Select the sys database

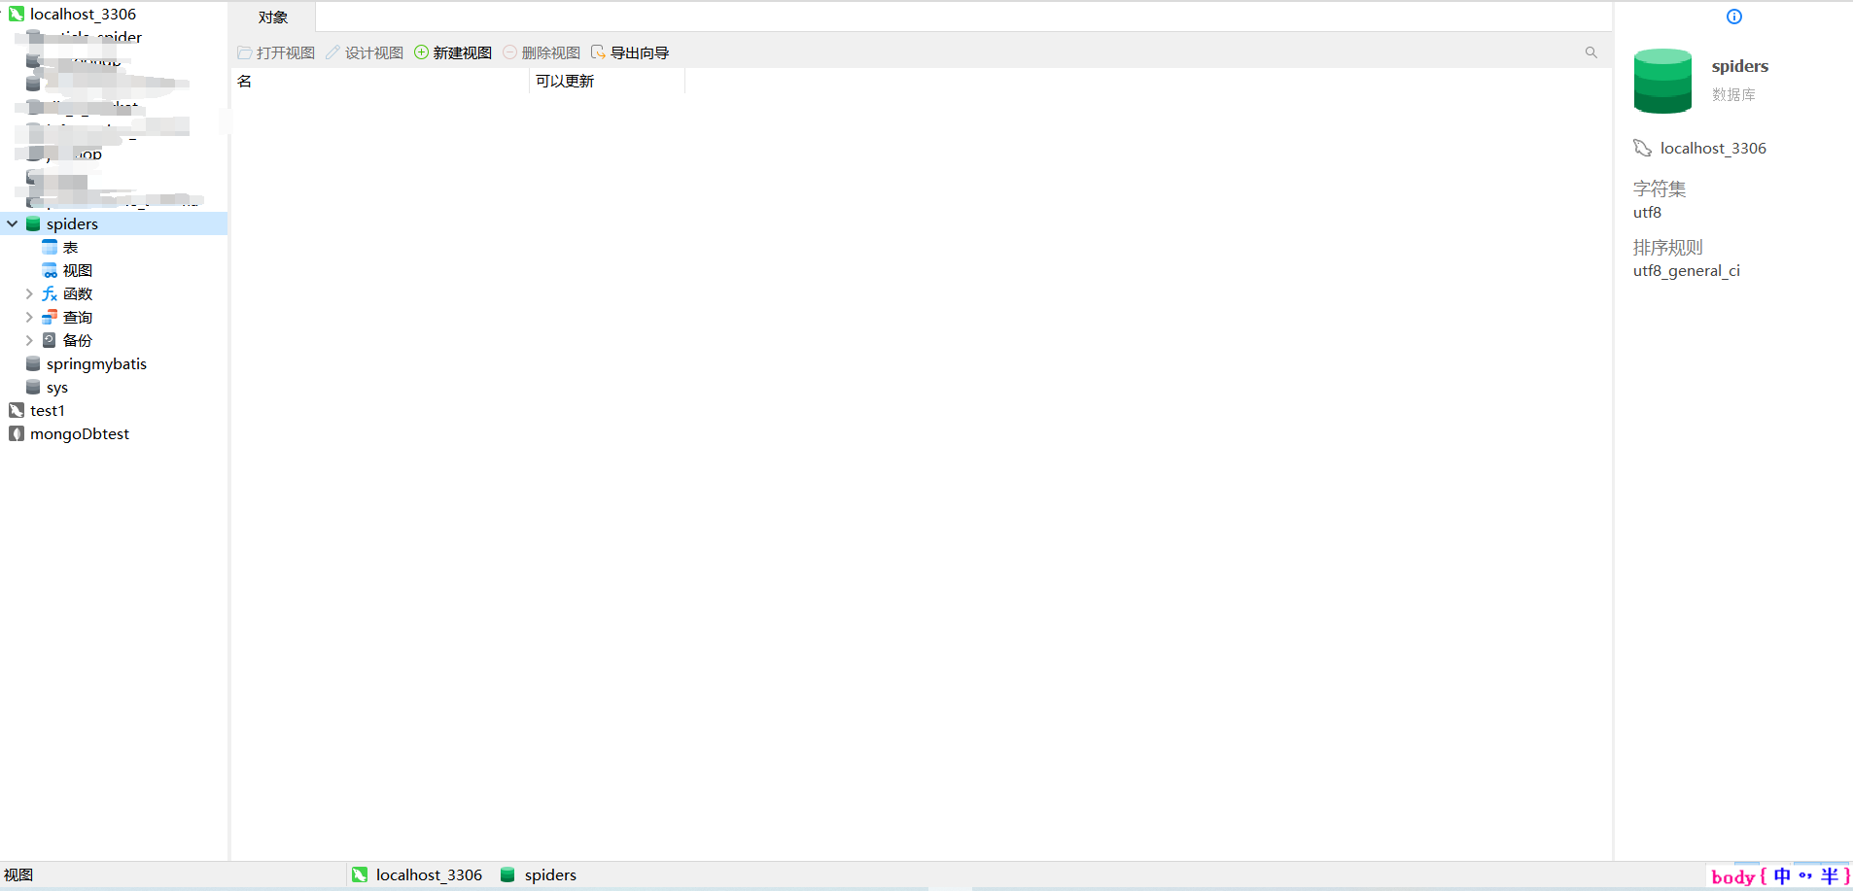tap(57, 387)
